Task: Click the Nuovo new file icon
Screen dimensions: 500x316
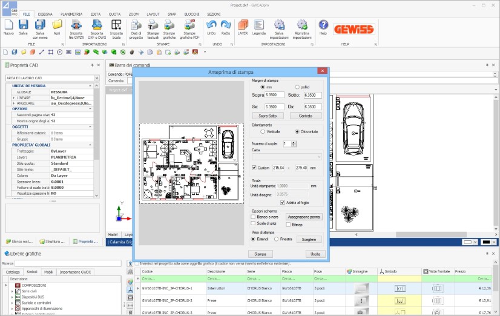Action: click(x=8, y=25)
